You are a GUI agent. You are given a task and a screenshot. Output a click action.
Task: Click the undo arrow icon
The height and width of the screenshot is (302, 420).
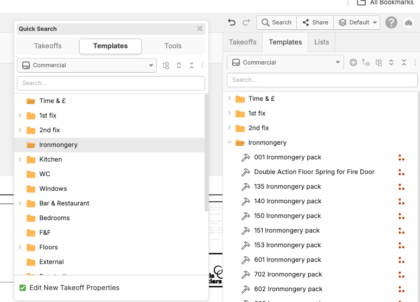click(232, 22)
